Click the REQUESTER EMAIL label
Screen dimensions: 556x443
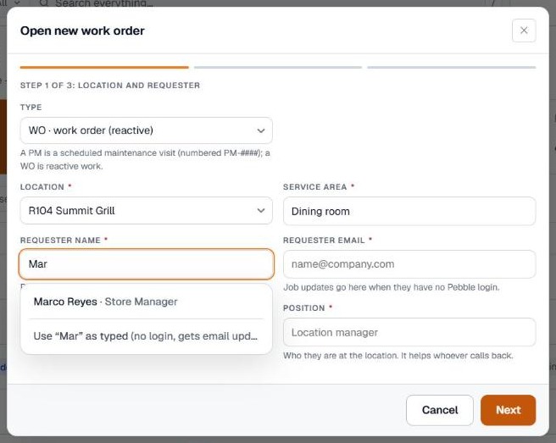click(324, 240)
